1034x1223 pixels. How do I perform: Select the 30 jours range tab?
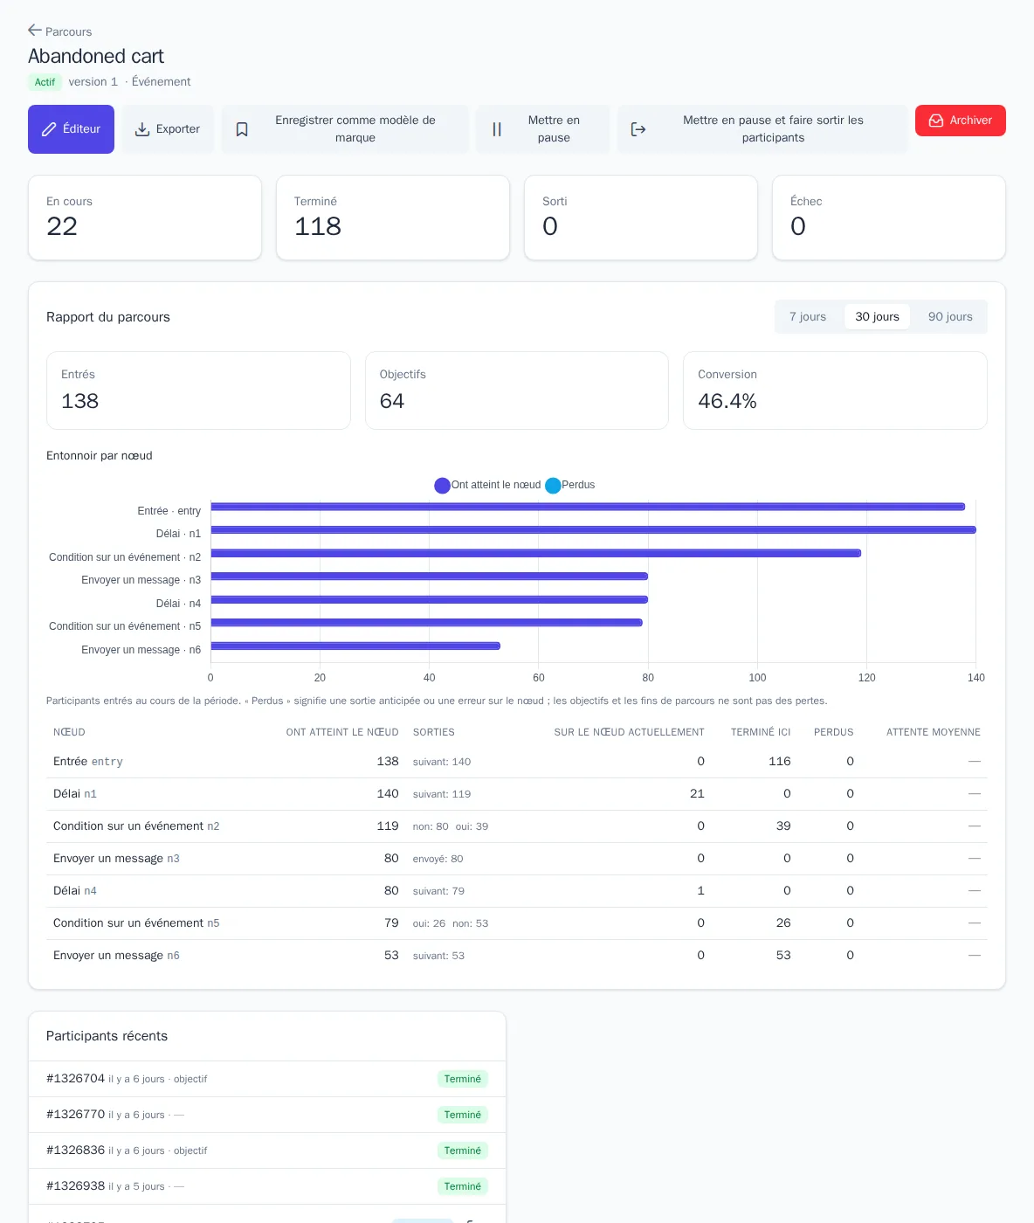pyautogui.click(x=877, y=317)
